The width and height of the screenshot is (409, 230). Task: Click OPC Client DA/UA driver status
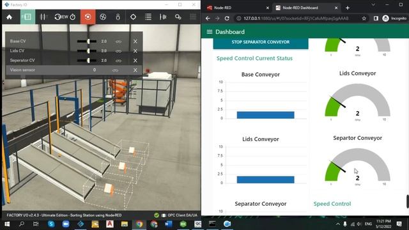pos(180,215)
